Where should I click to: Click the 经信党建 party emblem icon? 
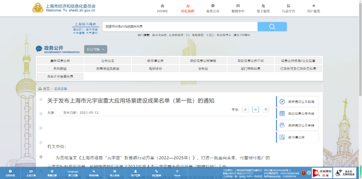click(x=187, y=6)
